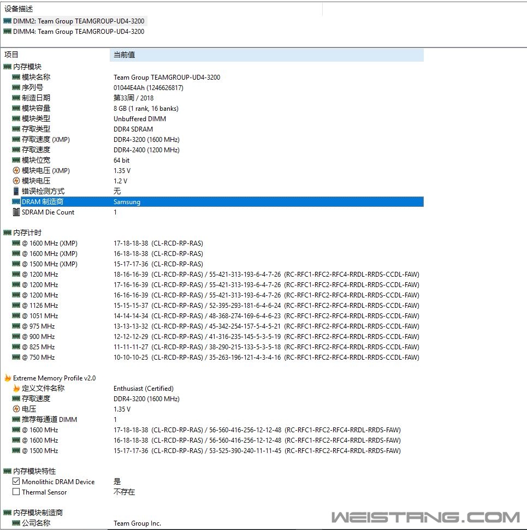Click the DDR4 SDRAM value
Image resolution: width=527 pixels, height=530 pixels.
pyautogui.click(x=133, y=129)
